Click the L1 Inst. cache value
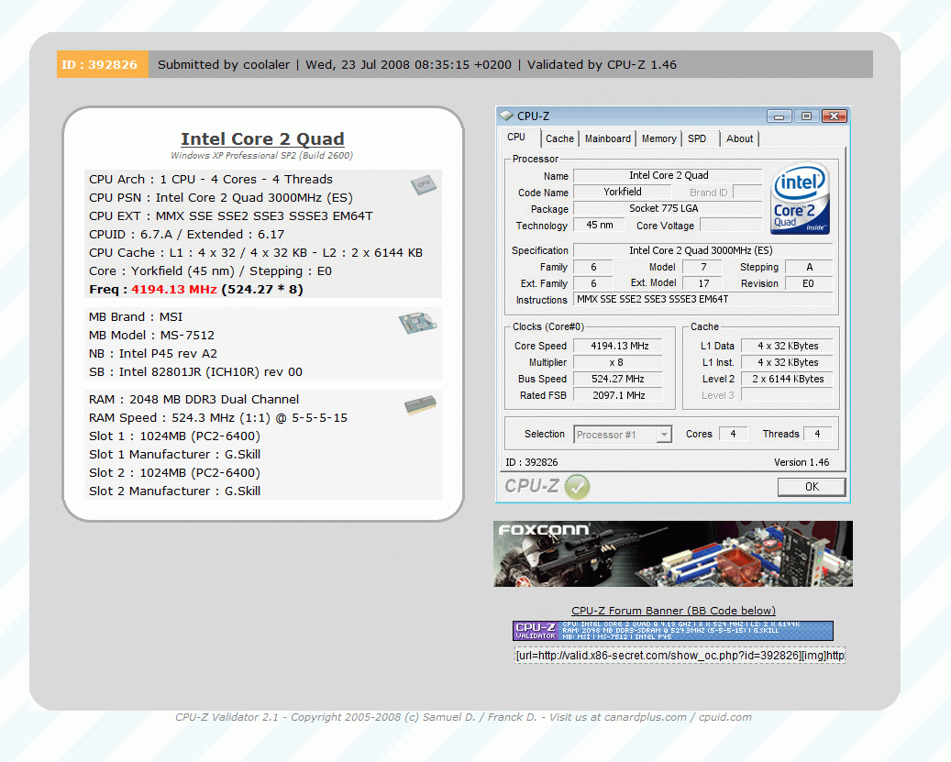The height and width of the screenshot is (762, 951). 787,362
